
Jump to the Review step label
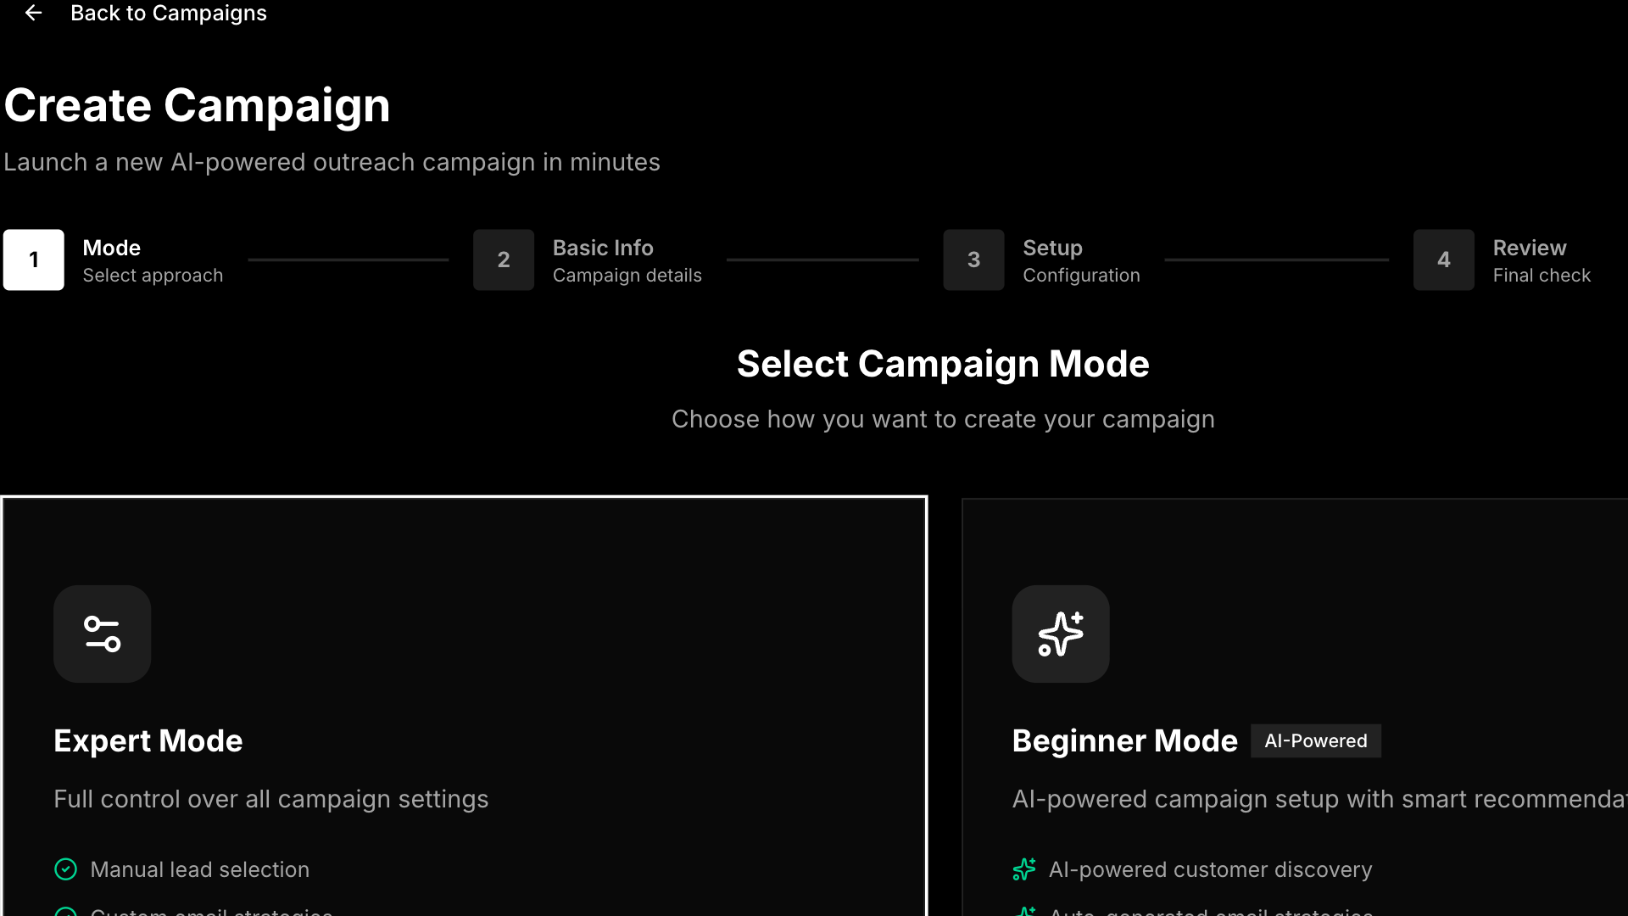[x=1529, y=248]
